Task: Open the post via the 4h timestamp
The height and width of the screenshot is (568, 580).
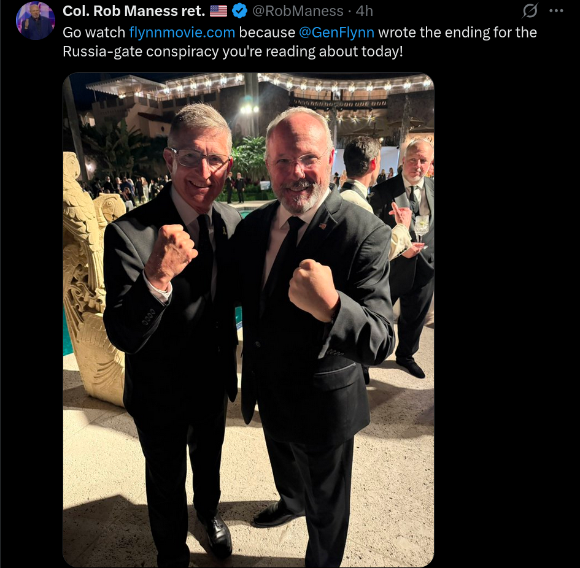Action: click(365, 11)
